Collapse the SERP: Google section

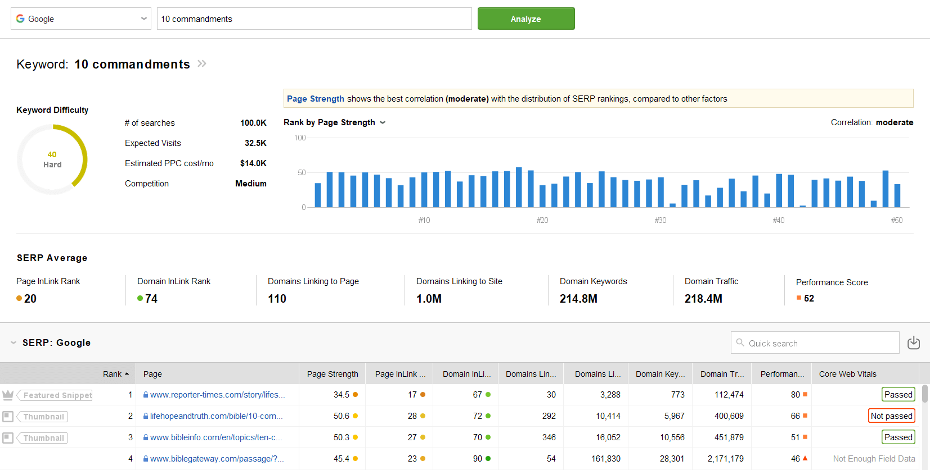(x=14, y=343)
